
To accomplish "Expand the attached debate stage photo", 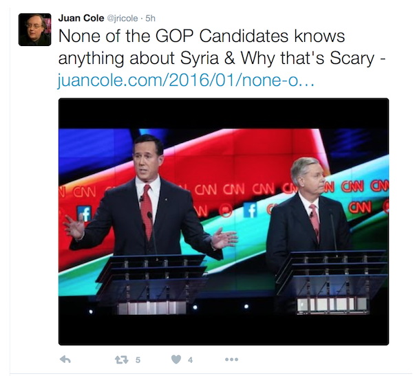I will (x=224, y=221).
